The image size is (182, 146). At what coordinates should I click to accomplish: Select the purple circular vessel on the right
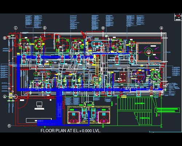click(x=139, y=76)
